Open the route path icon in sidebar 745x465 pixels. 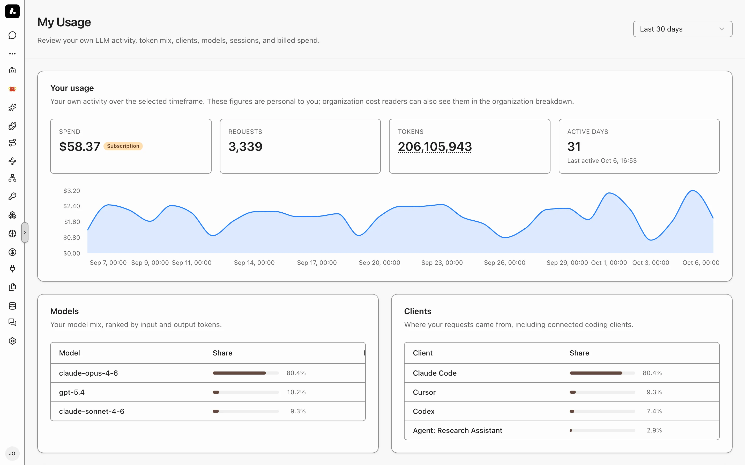point(12,143)
